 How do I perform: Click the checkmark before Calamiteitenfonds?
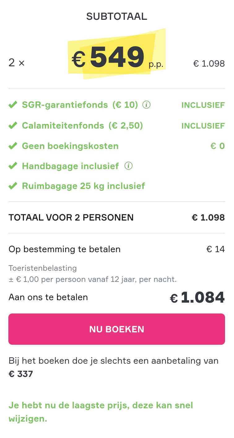point(13,125)
